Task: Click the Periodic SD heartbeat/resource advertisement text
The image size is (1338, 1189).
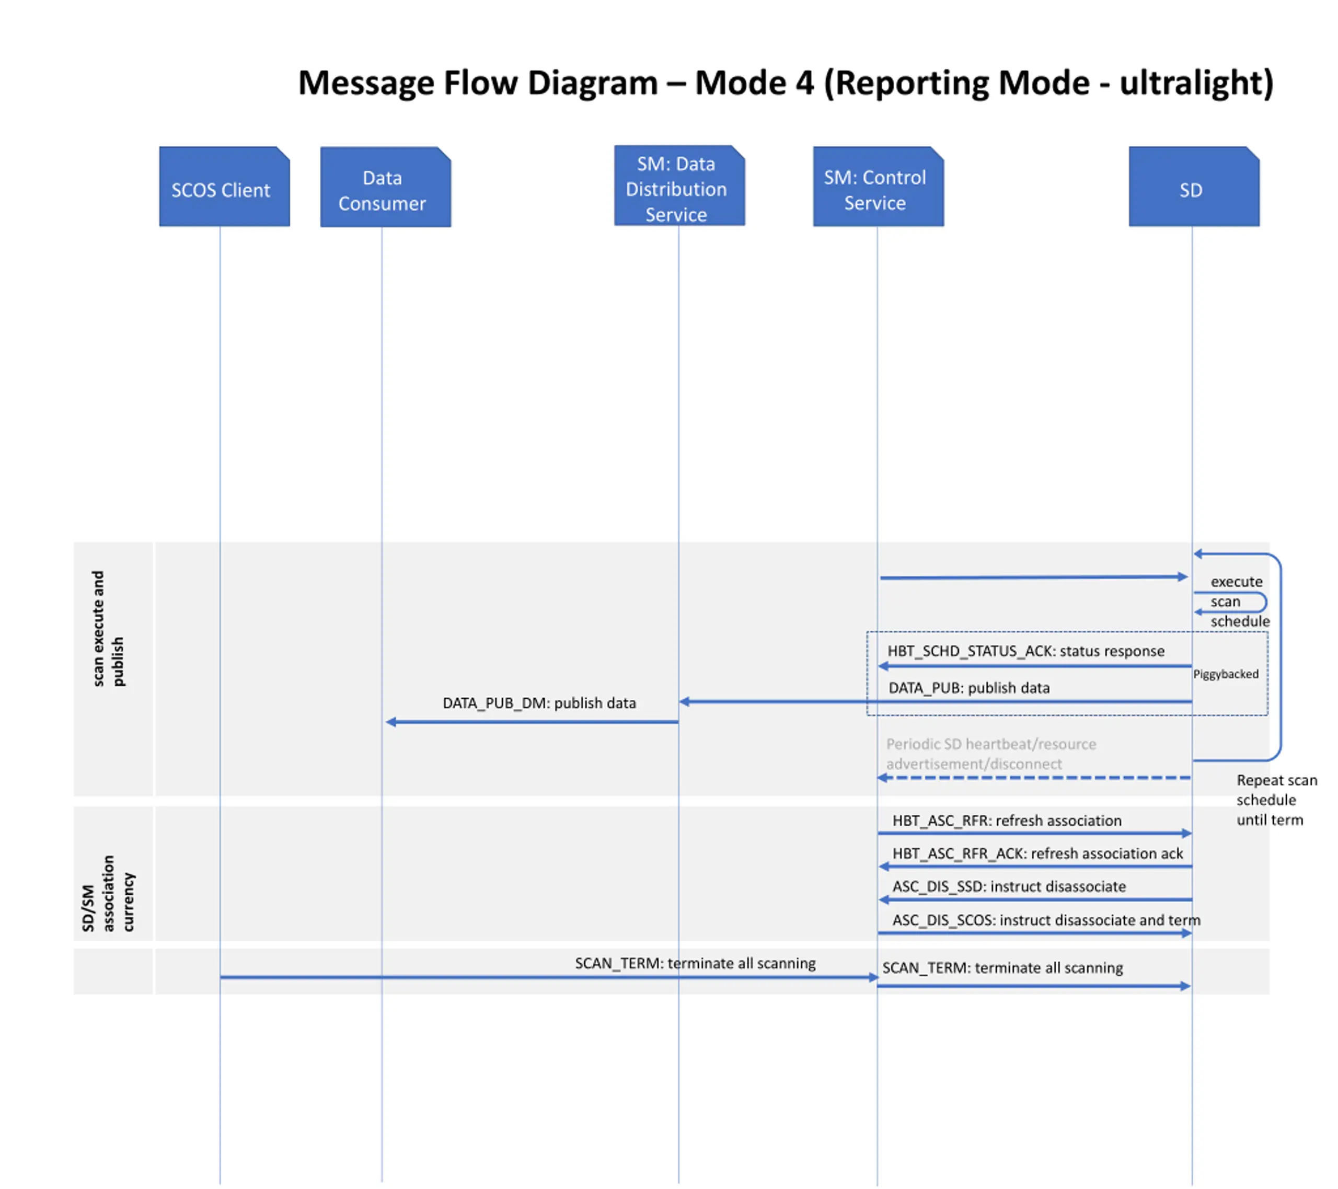Action: pos(991,754)
